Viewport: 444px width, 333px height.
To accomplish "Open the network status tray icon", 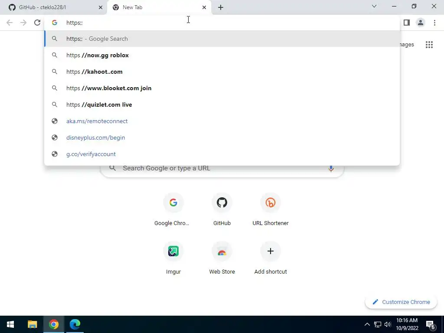I will (378, 324).
